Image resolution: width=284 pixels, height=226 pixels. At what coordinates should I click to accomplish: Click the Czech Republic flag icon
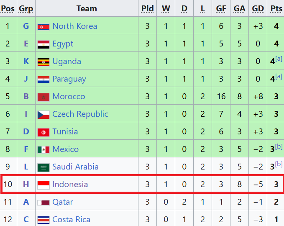click(x=43, y=114)
